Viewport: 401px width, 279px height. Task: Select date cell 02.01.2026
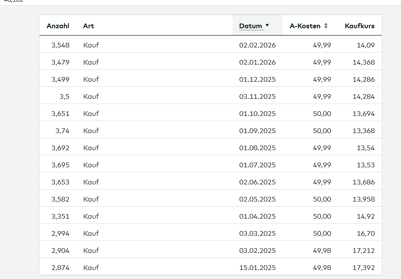pos(257,62)
